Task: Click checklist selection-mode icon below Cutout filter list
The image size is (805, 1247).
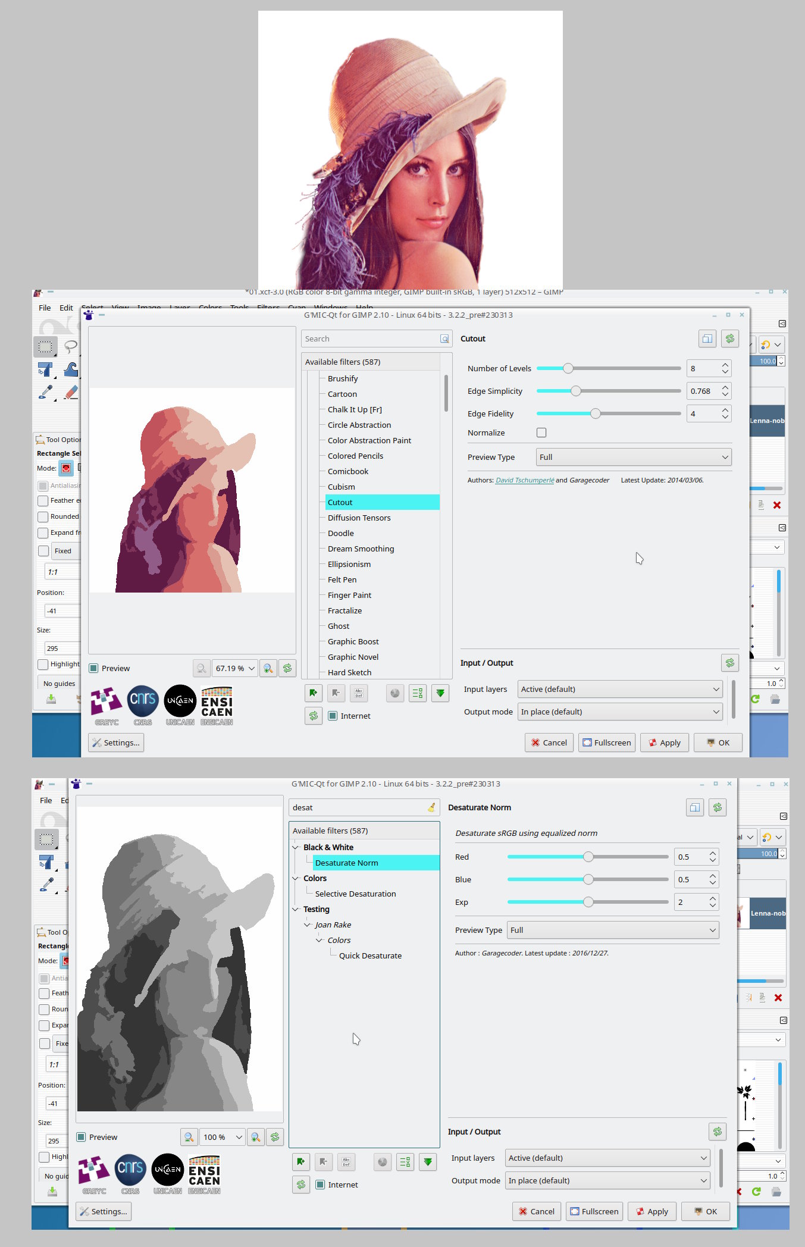Action: [x=418, y=693]
